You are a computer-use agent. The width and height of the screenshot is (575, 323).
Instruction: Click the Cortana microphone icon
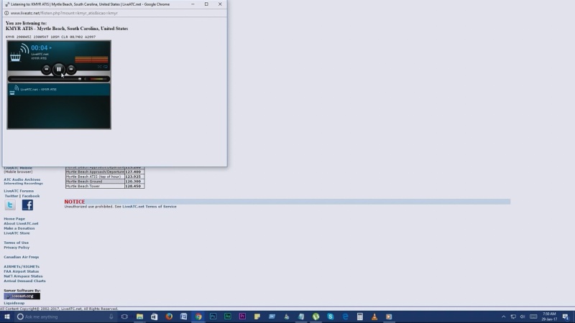(x=111, y=317)
